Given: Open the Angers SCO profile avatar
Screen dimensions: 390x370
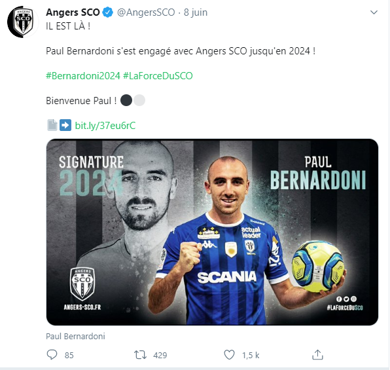Looking at the screenshot, I should tap(23, 22).
